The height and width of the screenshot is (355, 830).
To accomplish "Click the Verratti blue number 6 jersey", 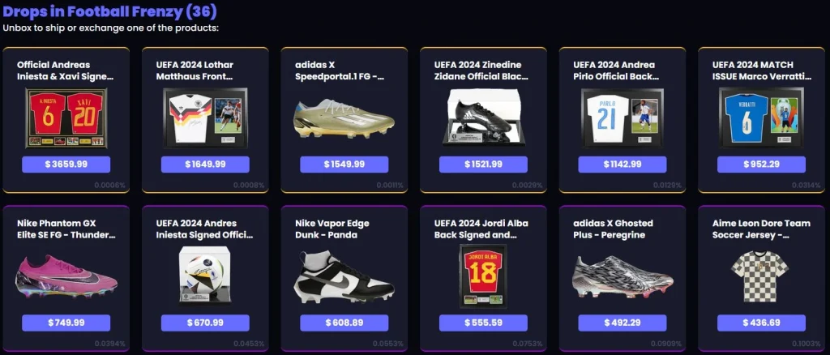I will (761, 117).
